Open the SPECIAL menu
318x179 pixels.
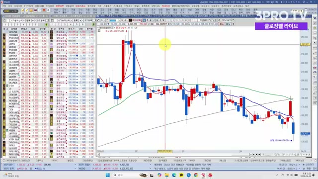[156, 6]
